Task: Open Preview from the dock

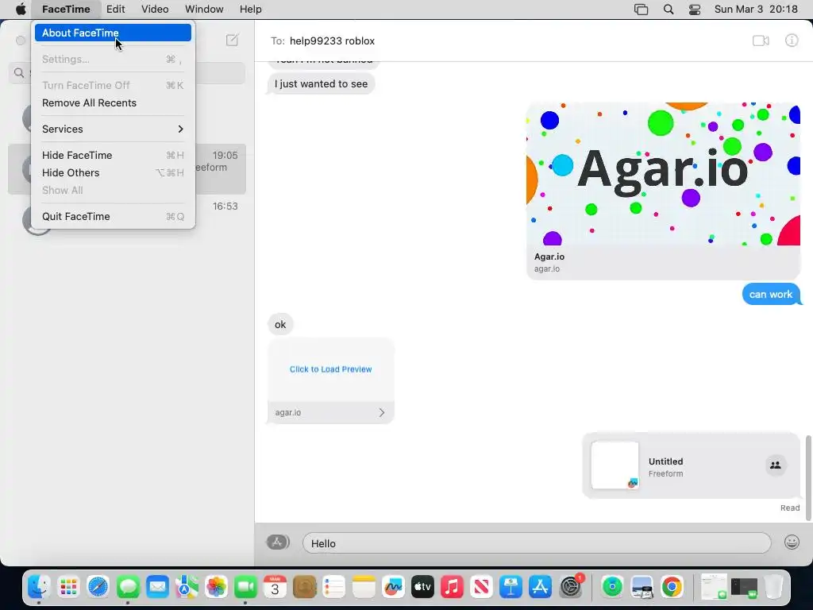Action: click(642, 587)
